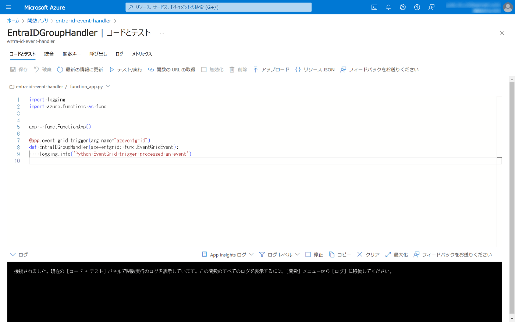Open the ellipsis more options next to title
Screen dimensions: 515x322
pyautogui.click(x=162, y=33)
